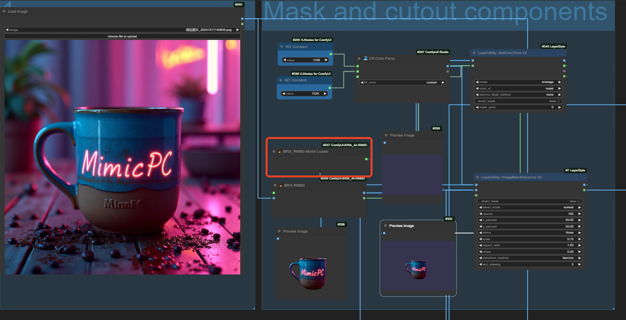Click 'choose file to upload' button
Viewport: 626px width, 320px height.
tap(122, 36)
